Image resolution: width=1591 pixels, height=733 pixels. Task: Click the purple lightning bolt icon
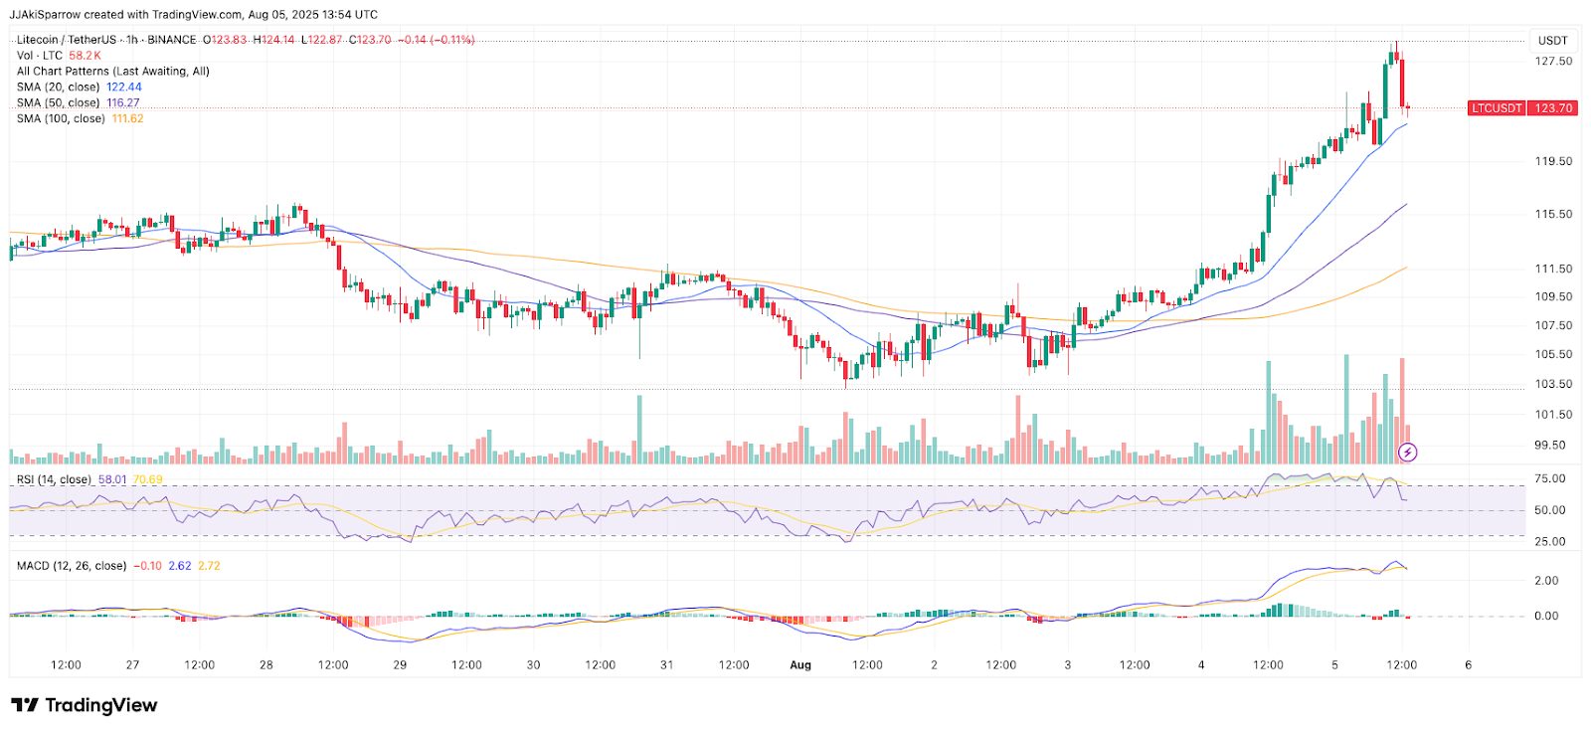coord(1408,453)
